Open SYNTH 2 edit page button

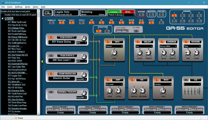tap(82, 23)
